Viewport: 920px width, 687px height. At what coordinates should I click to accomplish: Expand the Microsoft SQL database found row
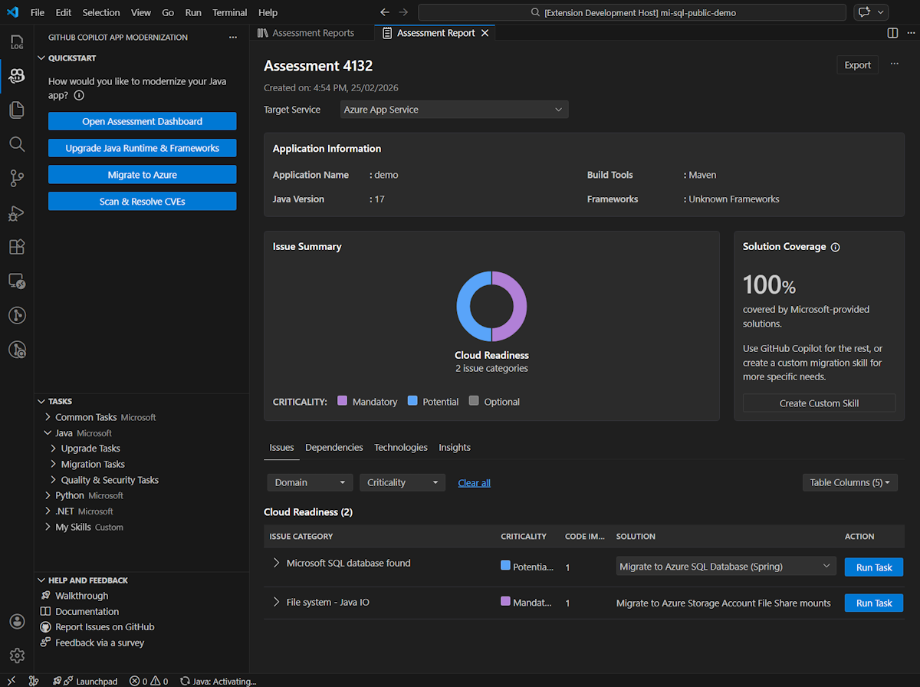[x=276, y=563]
